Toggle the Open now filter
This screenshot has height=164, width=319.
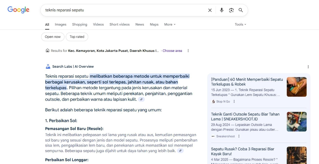point(53,37)
